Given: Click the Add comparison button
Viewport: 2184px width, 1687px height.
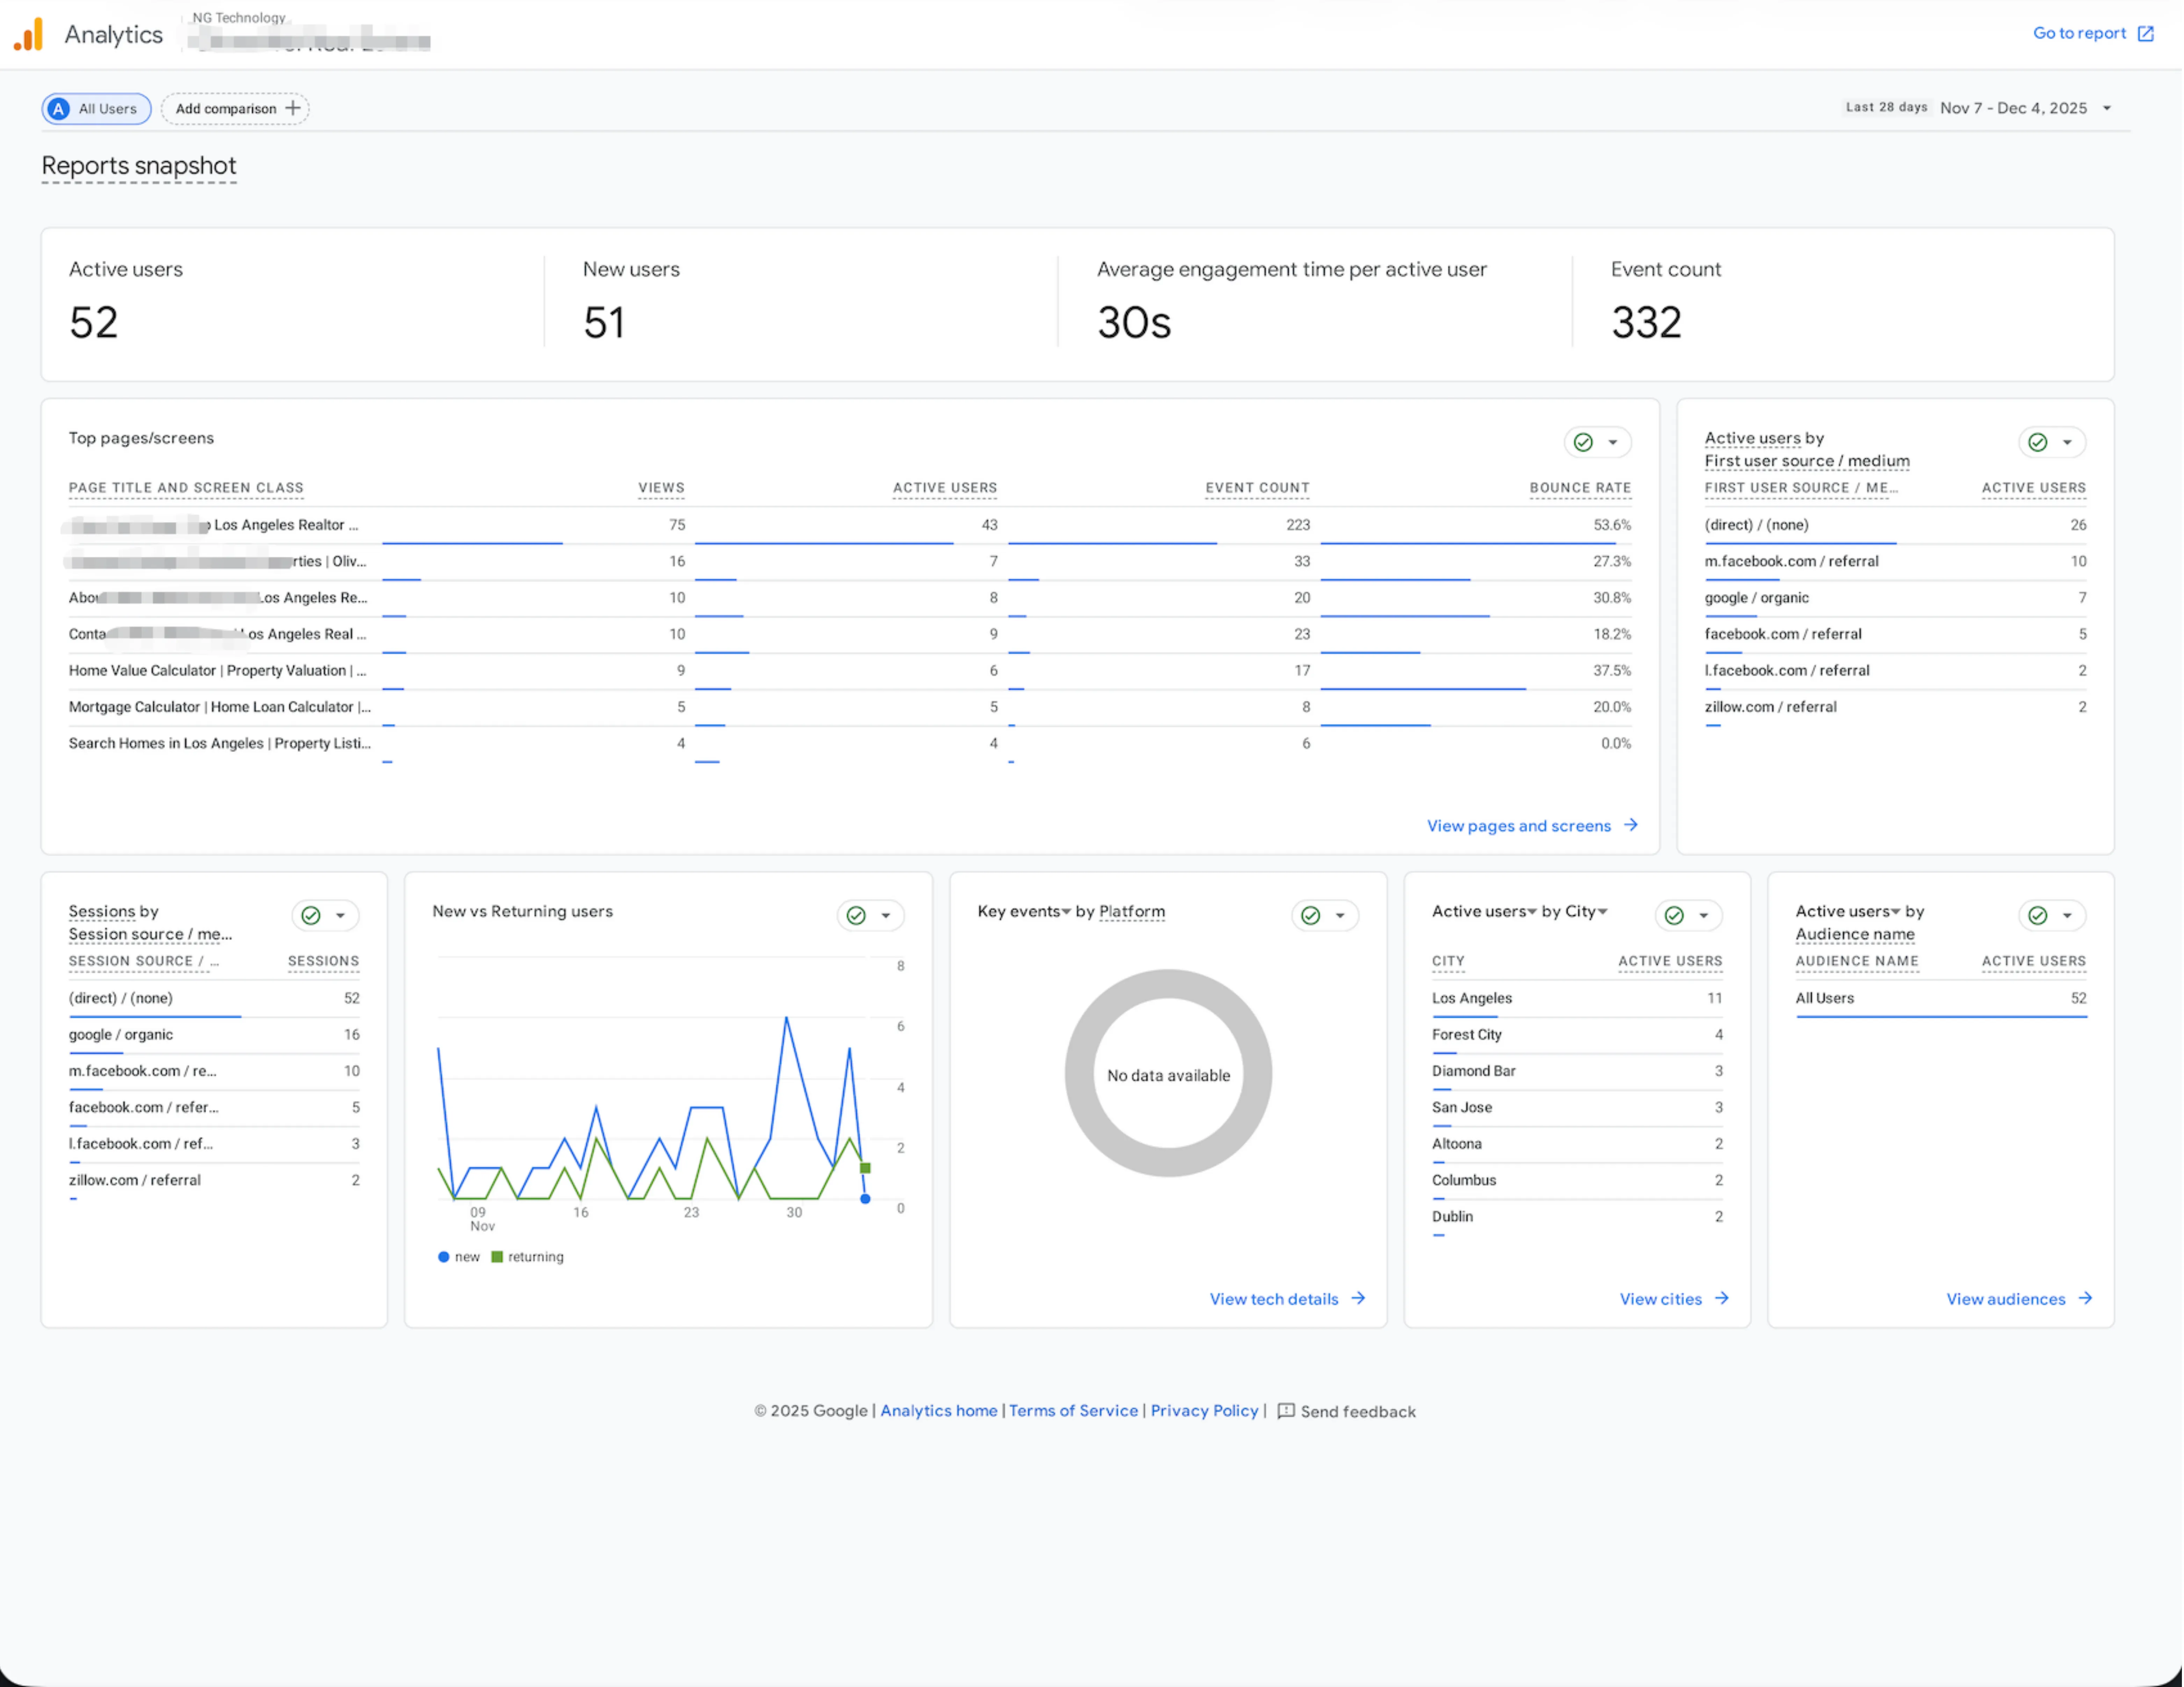Looking at the screenshot, I should click(236, 109).
